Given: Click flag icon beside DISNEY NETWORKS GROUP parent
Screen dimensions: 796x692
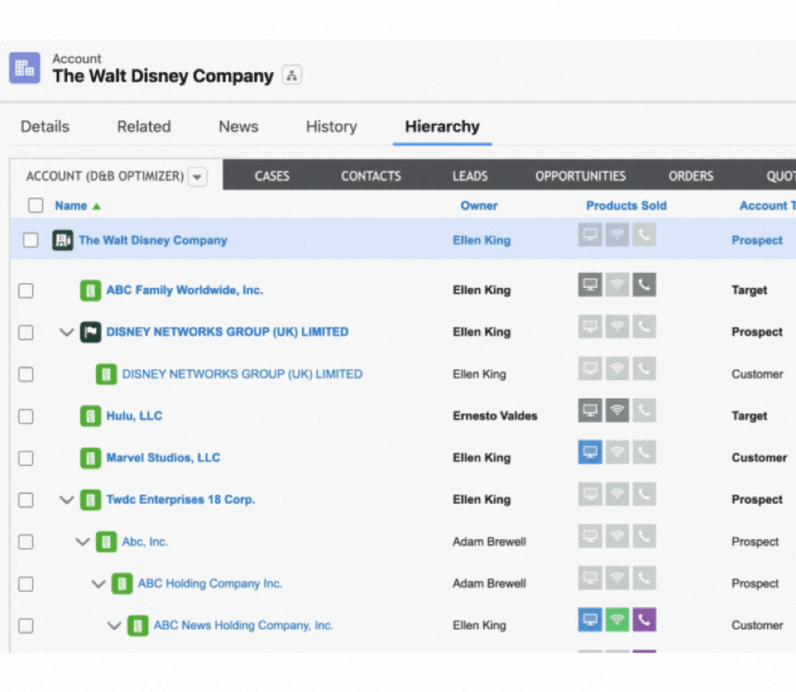Looking at the screenshot, I should click(90, 332).
